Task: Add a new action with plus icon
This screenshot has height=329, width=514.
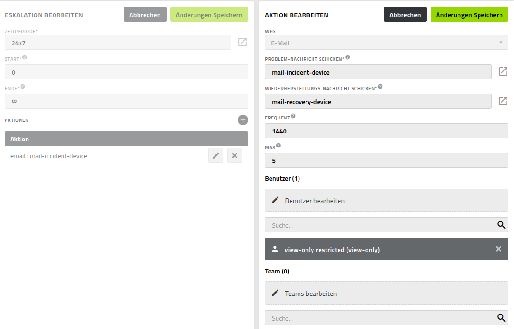Action: click(243, 120)
